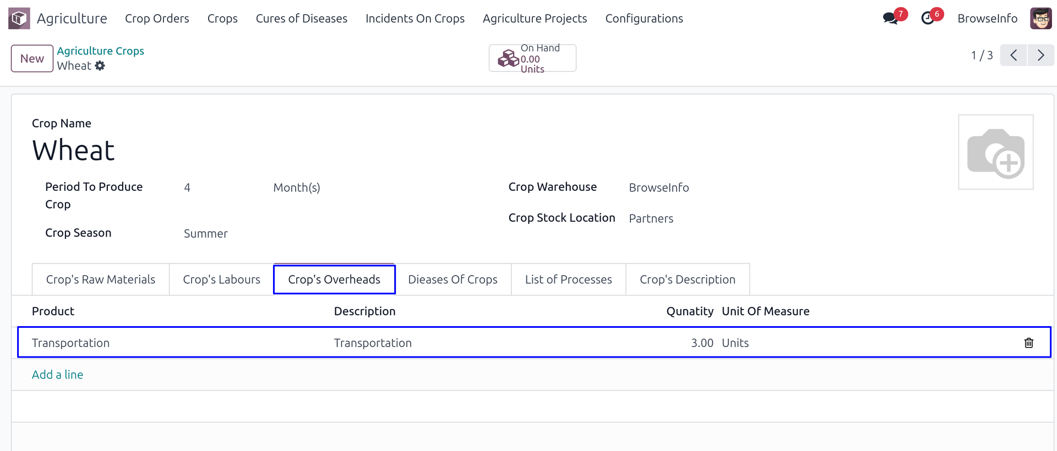Viewport: 1057px width, 451px height.
Task: Open the messages chat bubble icon
Action: pos(890,18)
